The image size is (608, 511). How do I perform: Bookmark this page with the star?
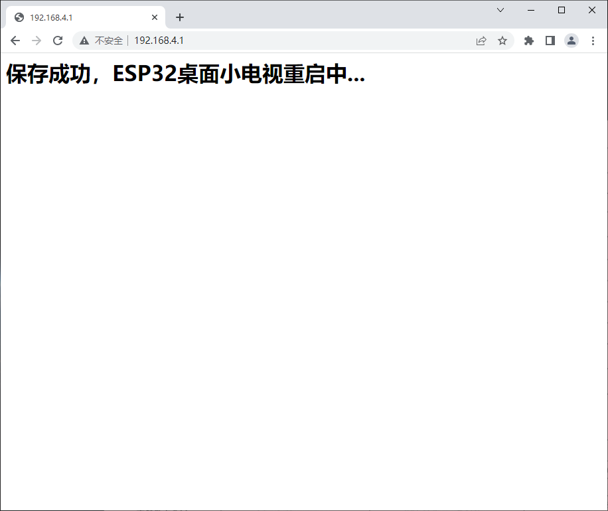click(502, 41)
